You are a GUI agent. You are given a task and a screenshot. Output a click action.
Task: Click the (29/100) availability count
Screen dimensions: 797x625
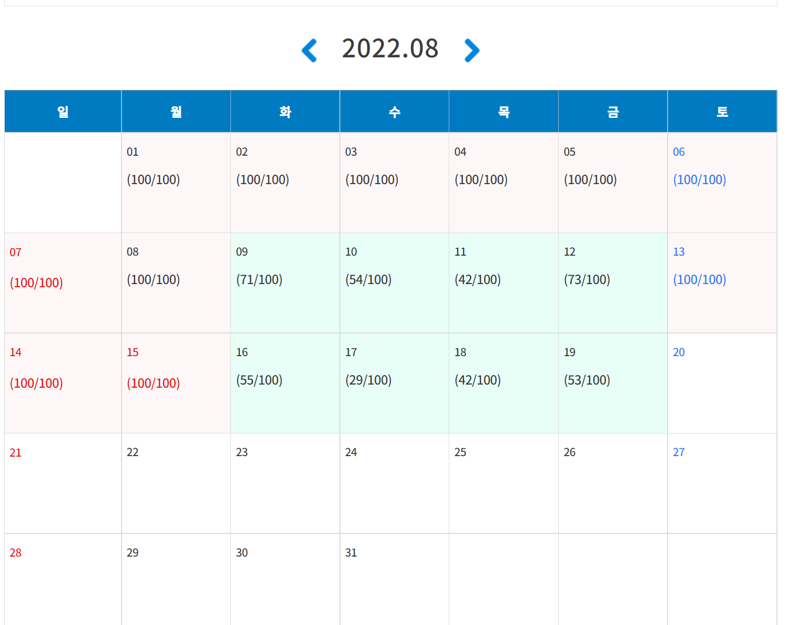(x=368, y=380)
